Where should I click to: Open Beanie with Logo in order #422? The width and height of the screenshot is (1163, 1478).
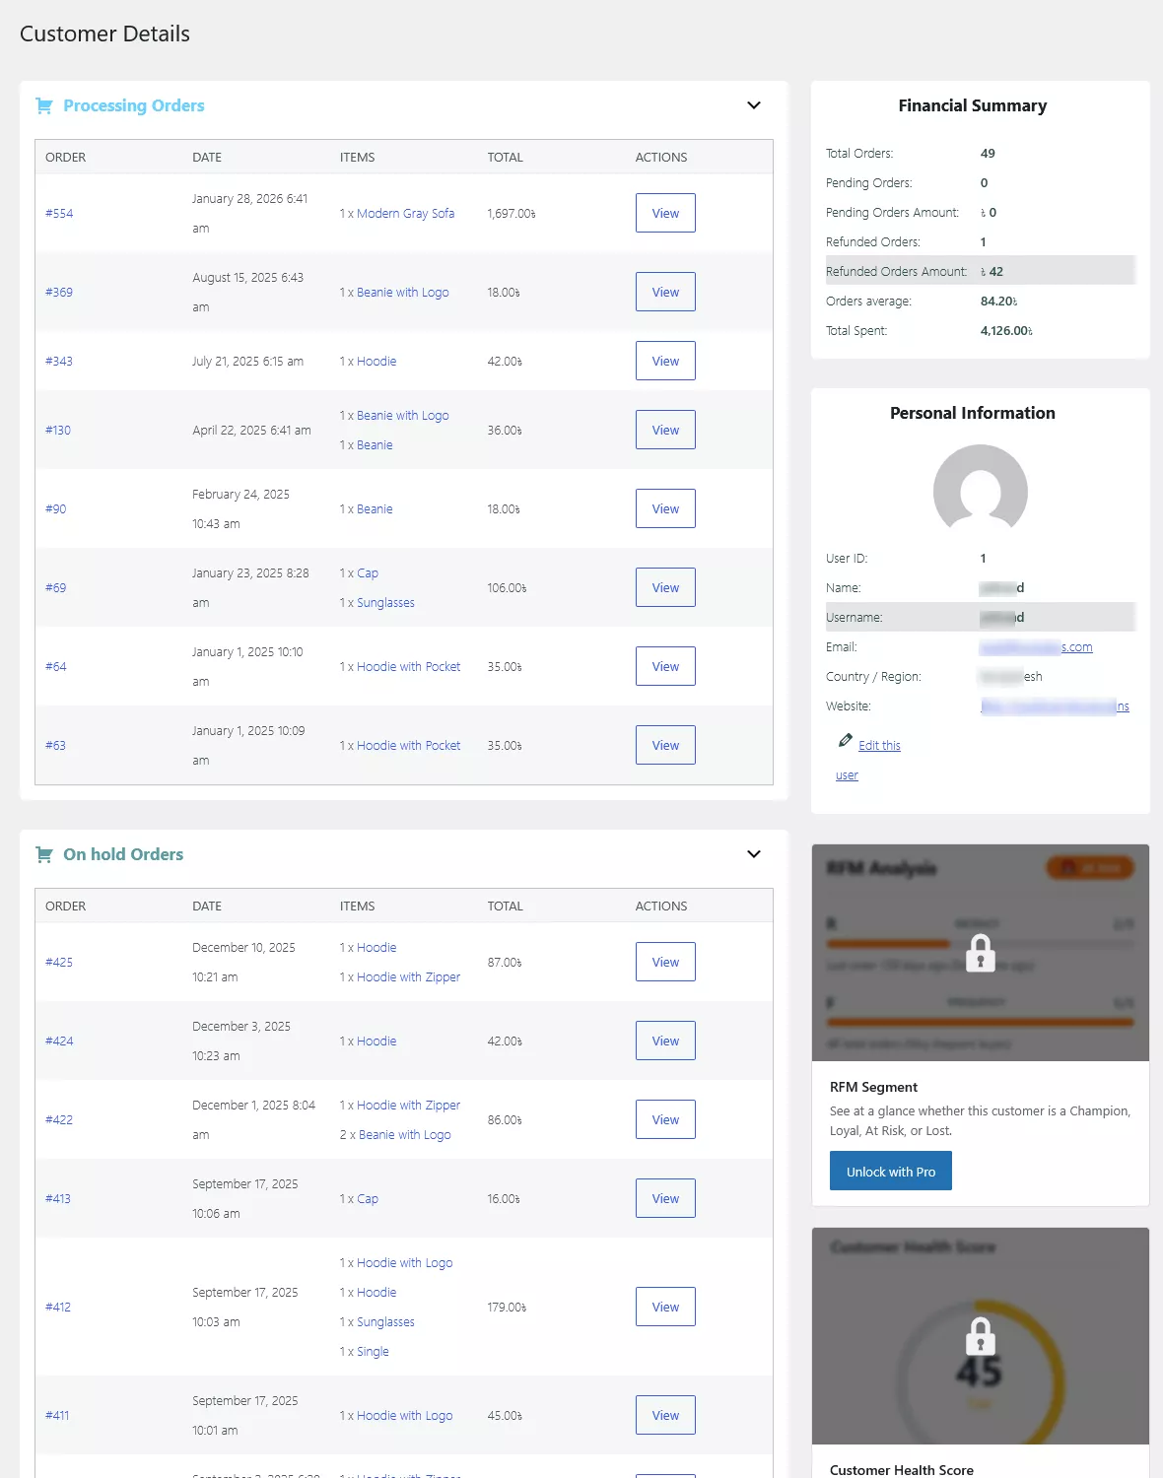click(405, 1135)
